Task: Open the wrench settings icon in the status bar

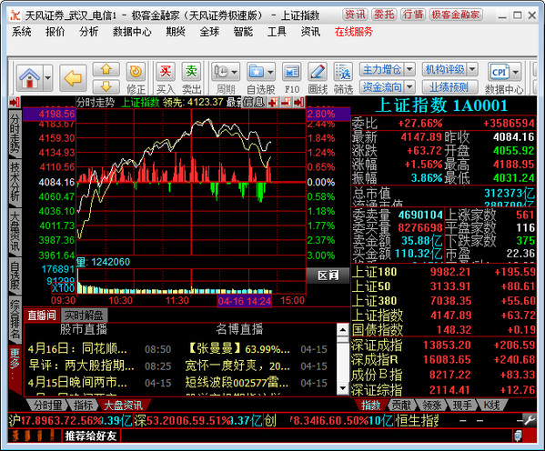Action: pyautogui.click(x=530, y=421)
